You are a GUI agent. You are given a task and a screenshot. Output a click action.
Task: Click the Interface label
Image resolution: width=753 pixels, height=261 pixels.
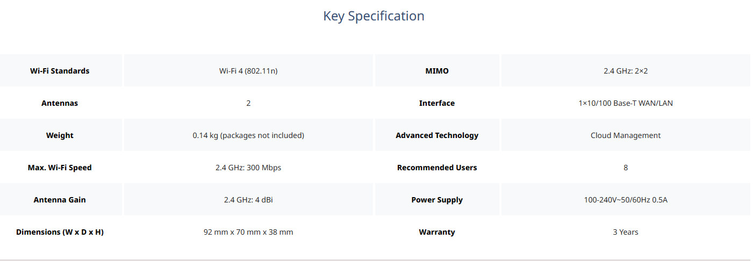point(437,103)
